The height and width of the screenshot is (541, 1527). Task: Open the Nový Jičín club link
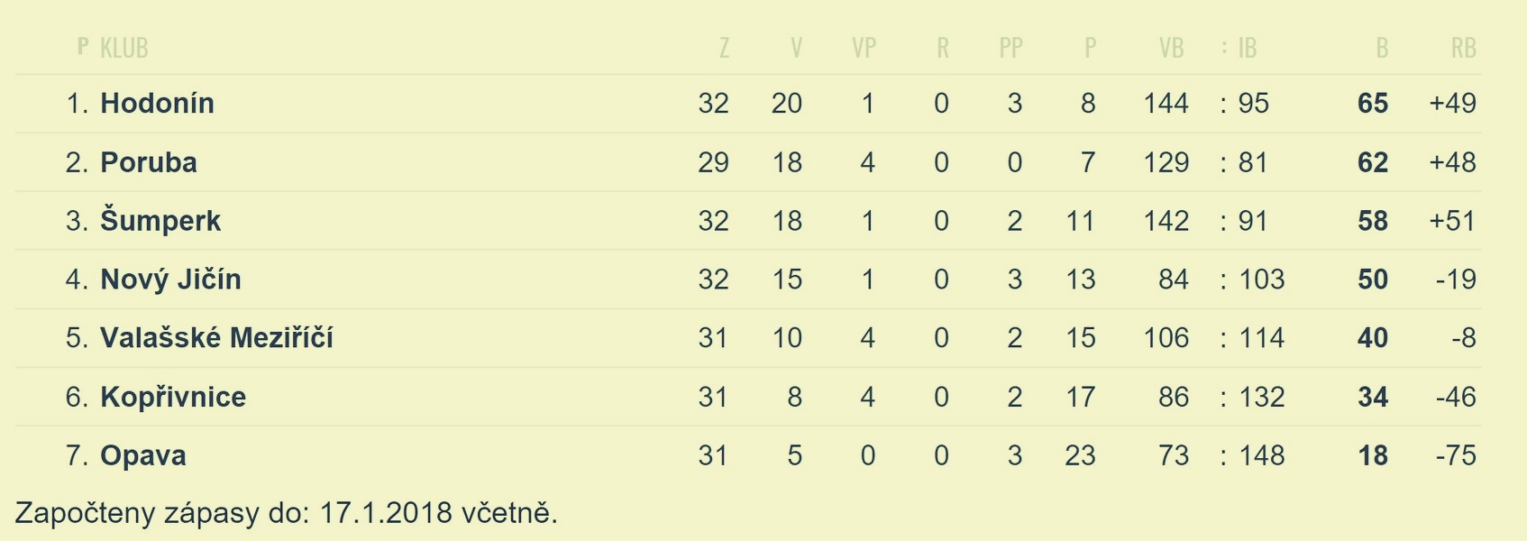[170, 280]
